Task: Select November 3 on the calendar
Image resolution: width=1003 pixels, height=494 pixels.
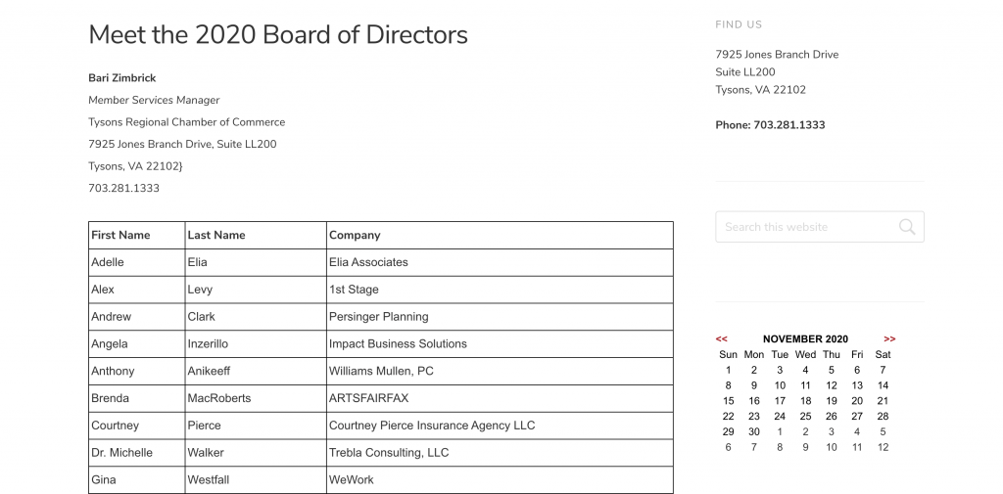Action: (x=779, y=370)
